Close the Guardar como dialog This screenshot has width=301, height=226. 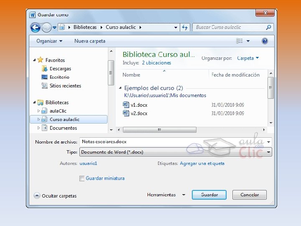[x=265, y=13]
